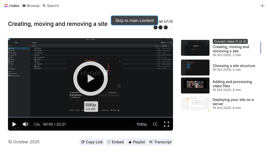The image size is (269, 162).
Task: Open the 1080p quality selector
Action: tap(142, 124)
